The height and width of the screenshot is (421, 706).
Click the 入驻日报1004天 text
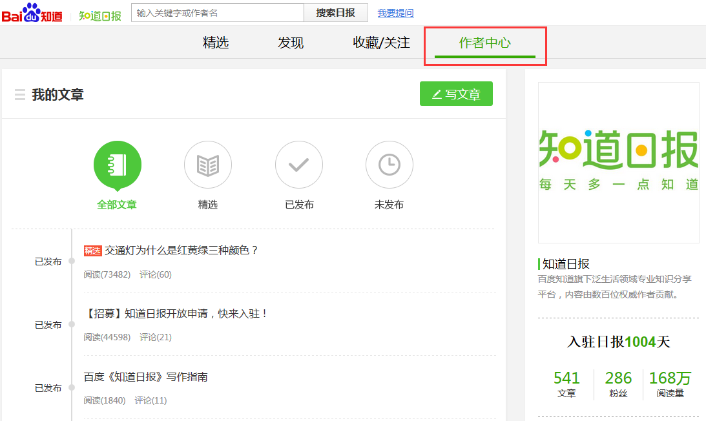[619, 342]
